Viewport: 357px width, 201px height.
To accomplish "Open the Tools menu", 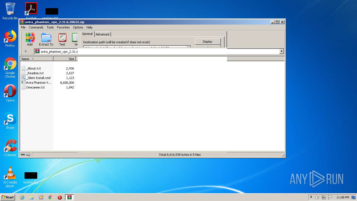I will tap(50, 27).
